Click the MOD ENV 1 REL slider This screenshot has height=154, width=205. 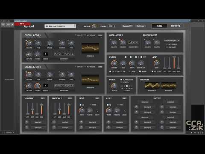41,109
